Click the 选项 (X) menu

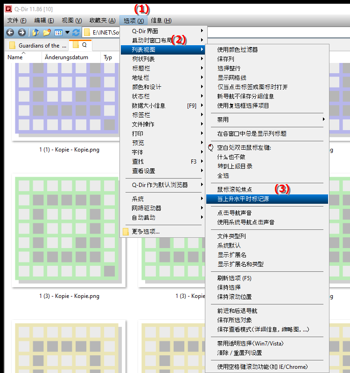click(x=133, y=21)
